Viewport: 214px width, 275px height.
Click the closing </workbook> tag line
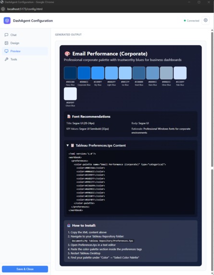coord(76,210)
